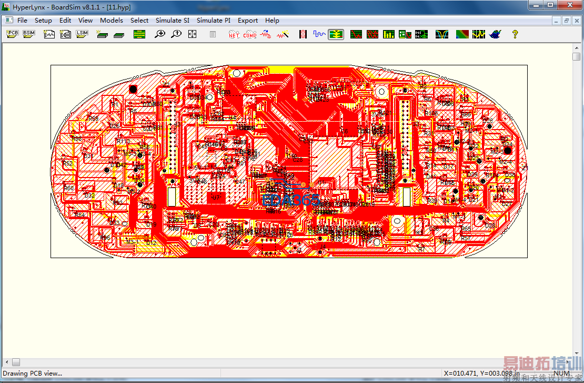Click the PCB open board icon
Viewport: 584px width, 383px height.
[x=13, y=34]
